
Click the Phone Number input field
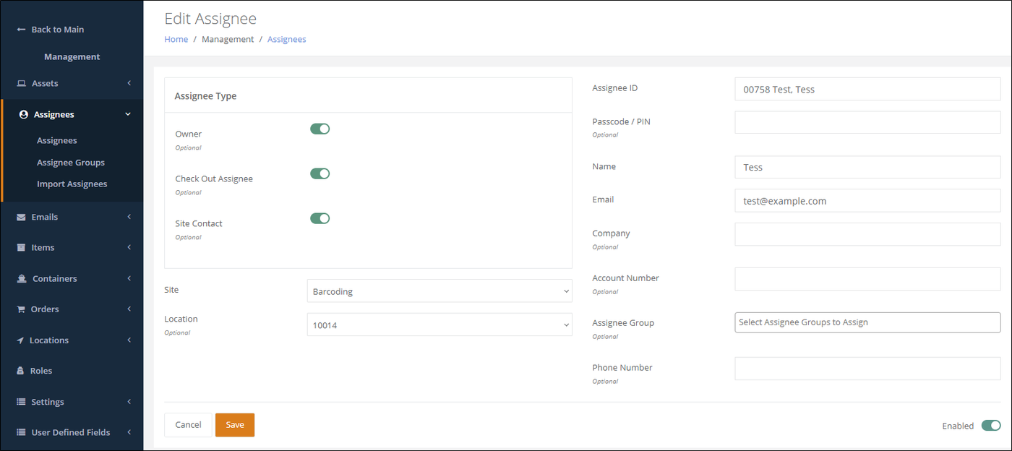pyautogui.click(x=867, y=369)
